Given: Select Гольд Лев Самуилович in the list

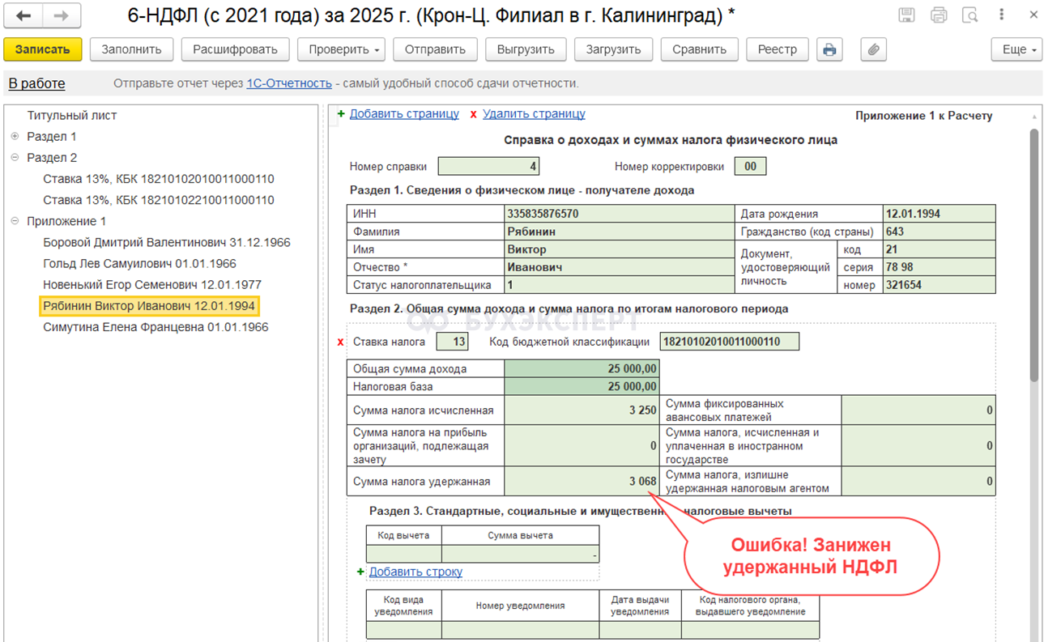Looking at the screenshot, I should point(139,264).
